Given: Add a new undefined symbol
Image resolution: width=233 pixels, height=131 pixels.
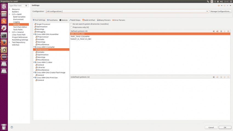Looking at the screenshot, I should tap(214, 77).
